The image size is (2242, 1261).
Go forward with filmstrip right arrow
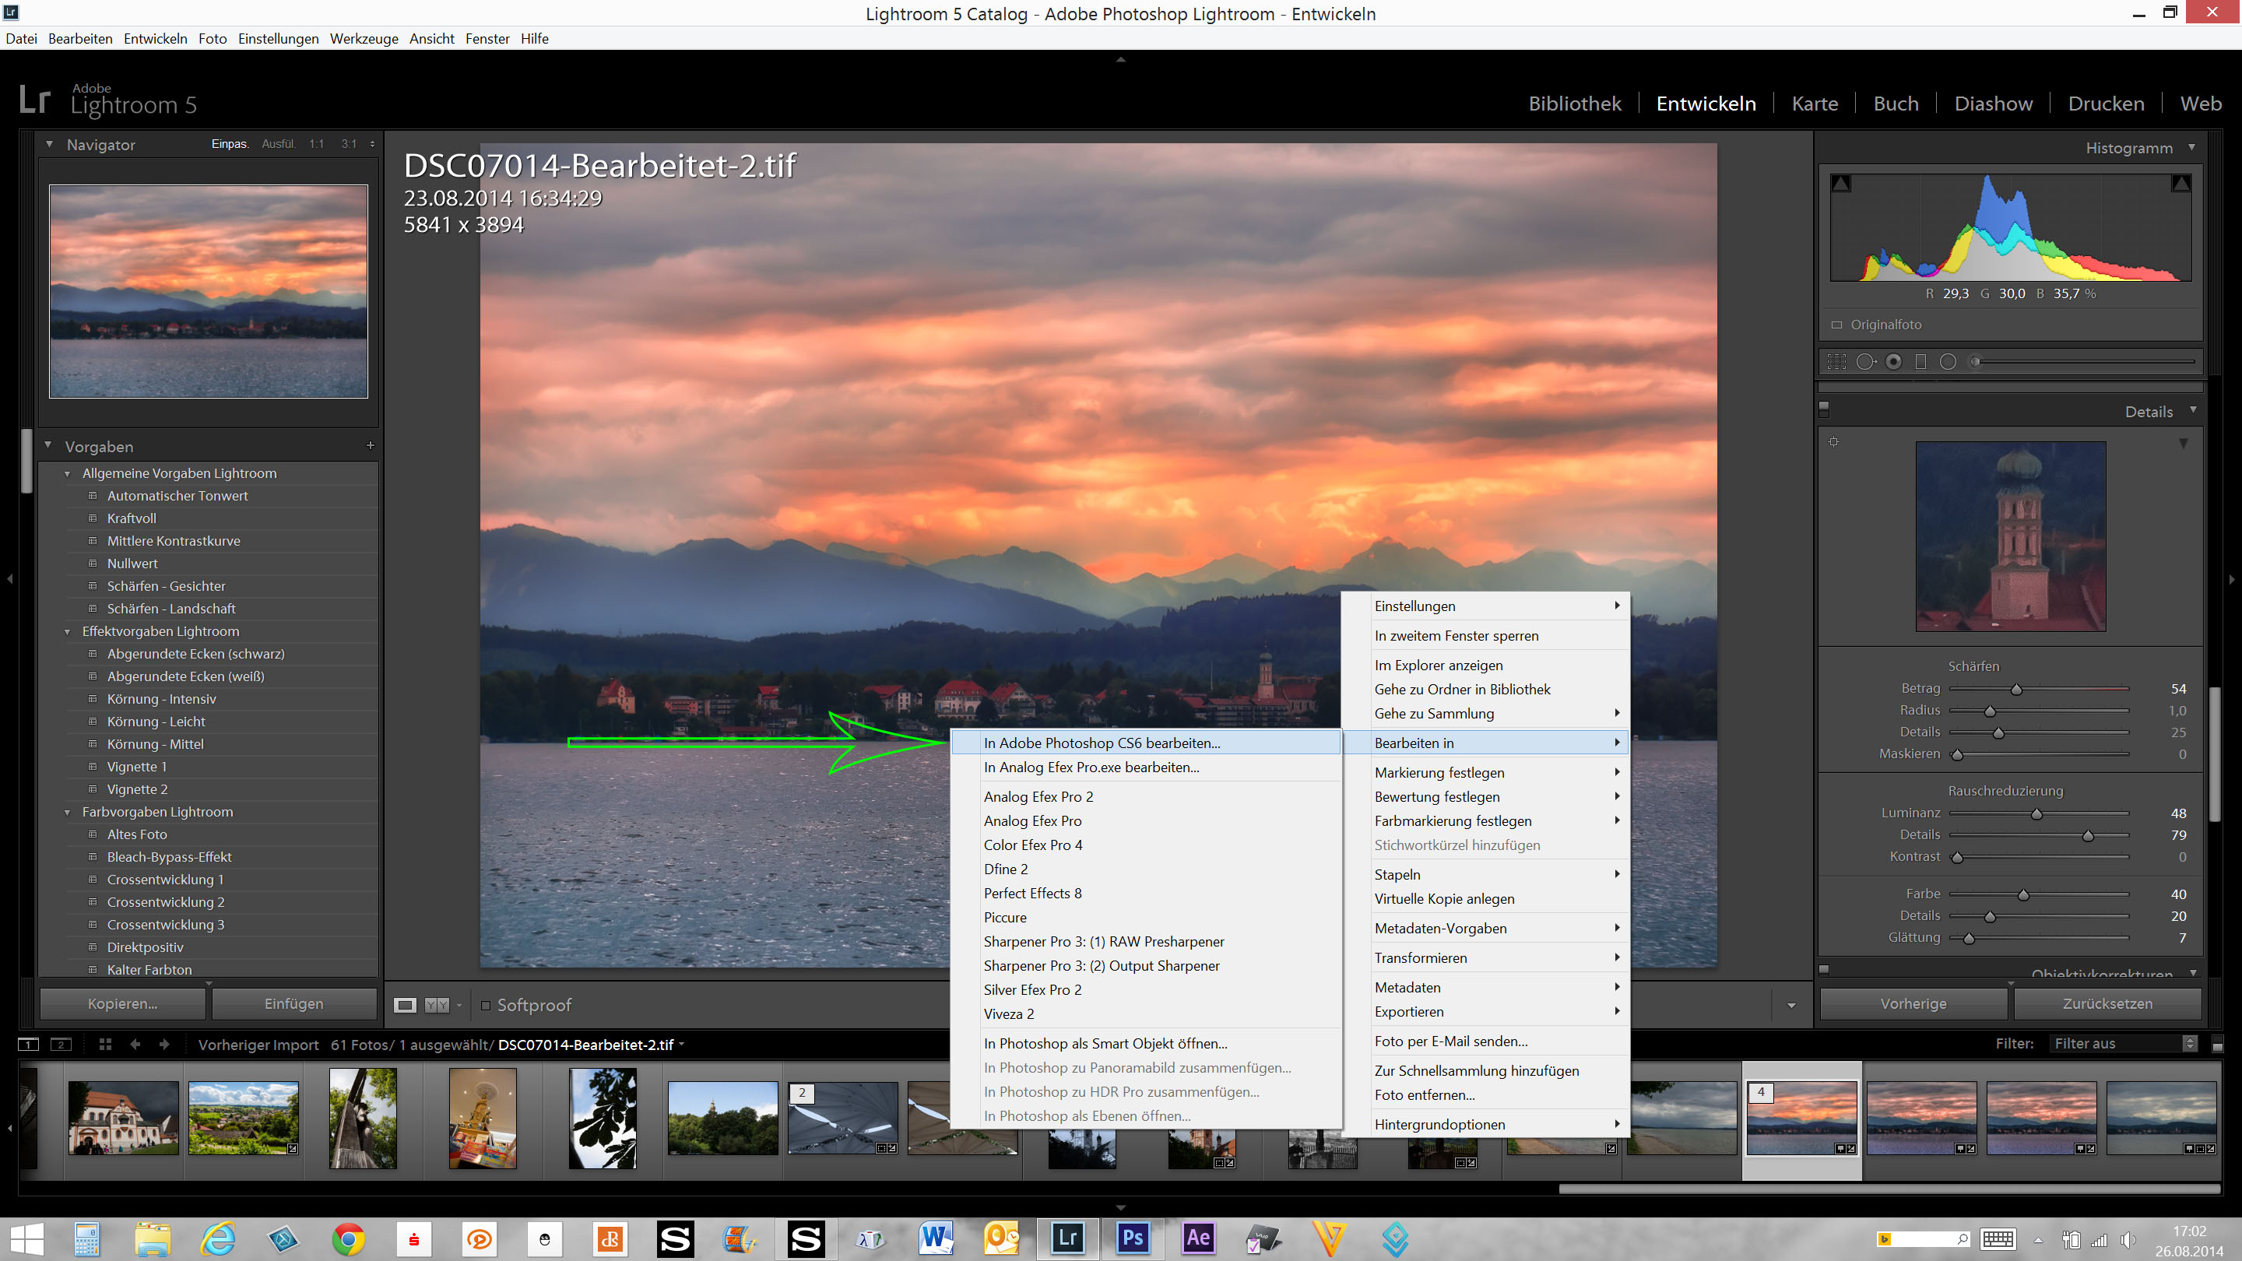pos(163,1045)
